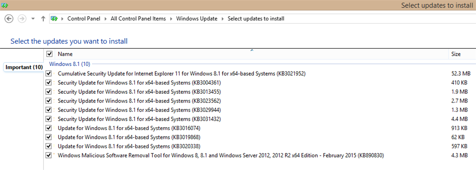
Task: Select Cumulative Security Update for Internet Explorer 11 row
Action: [x=182, y=73]
